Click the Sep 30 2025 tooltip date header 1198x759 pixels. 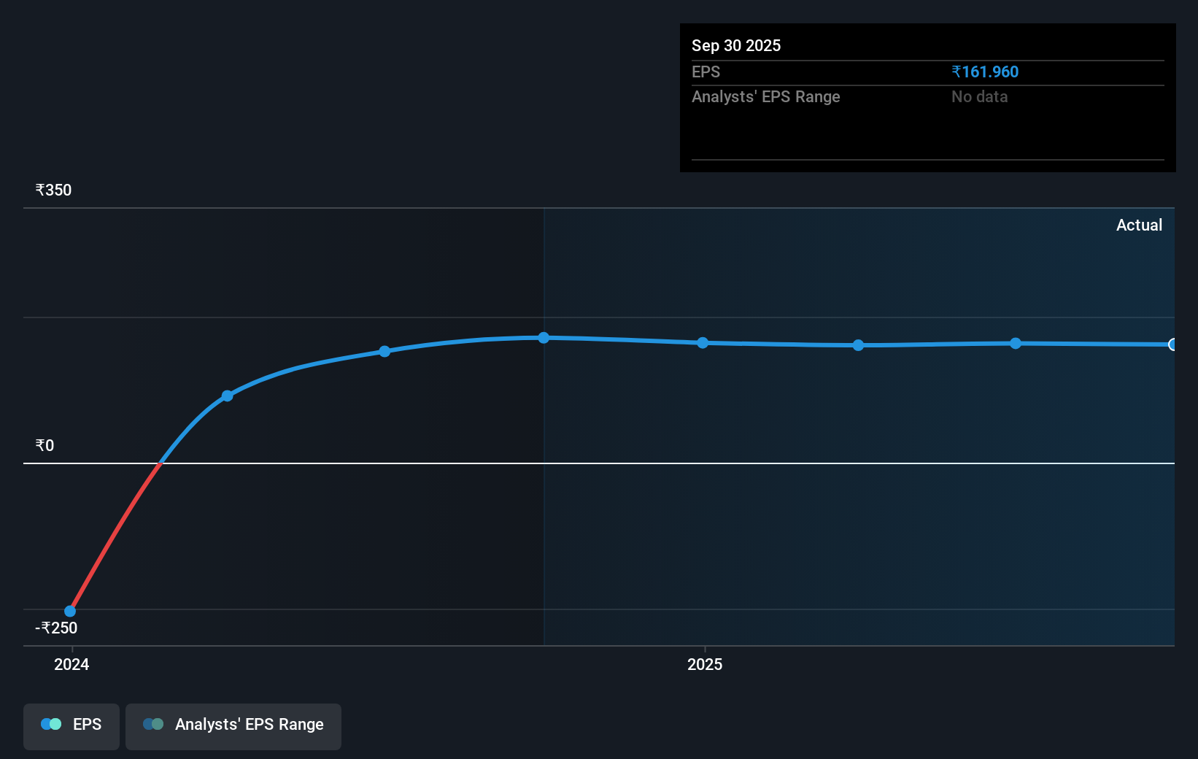[x=736, y=45]
